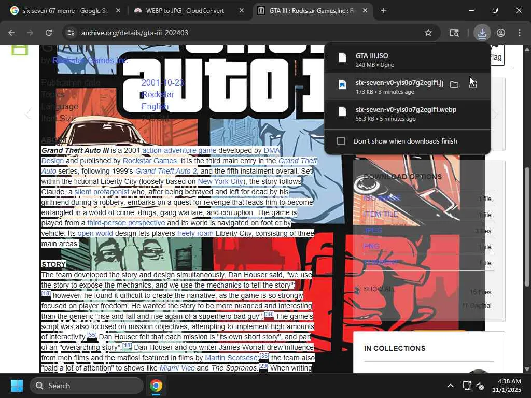Close the GTA III archive tab
531x398 pixels.
pos(365,10)
